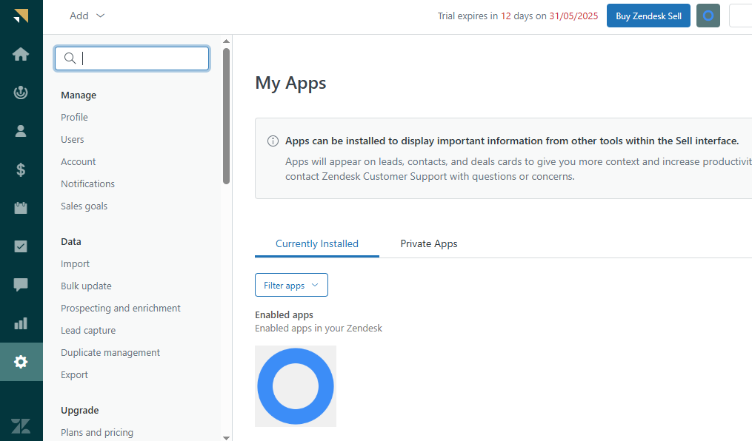Open the Leads icon in sidebar
The width and height of the screenshot is (752, 441).
(x=21, y=92)
